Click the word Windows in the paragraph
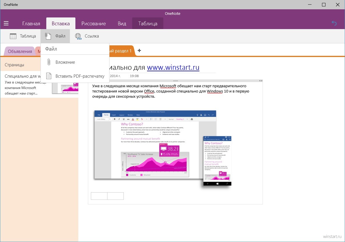Screen dimensions: 345x242 (215, 91)
